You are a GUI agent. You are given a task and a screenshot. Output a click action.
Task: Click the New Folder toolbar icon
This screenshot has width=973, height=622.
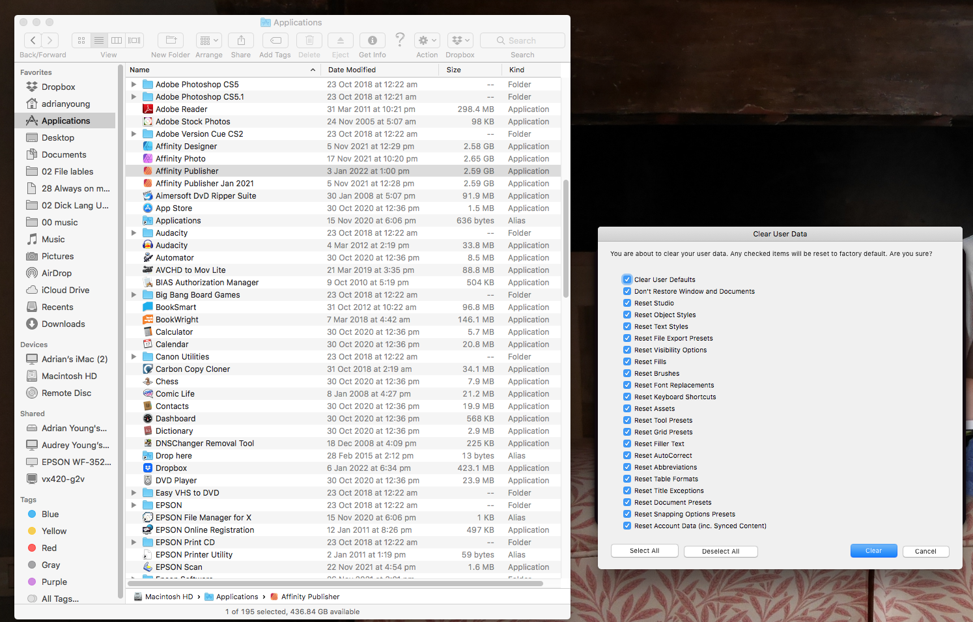coord(171,40)
